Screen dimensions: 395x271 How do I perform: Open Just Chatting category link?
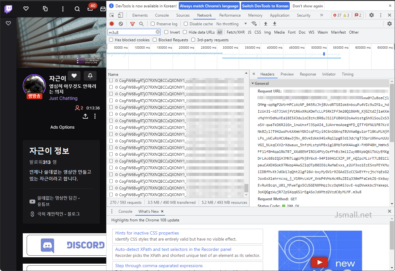pos(63,98)
